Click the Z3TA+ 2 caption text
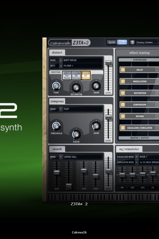The image size is (159, 239). 79,204
